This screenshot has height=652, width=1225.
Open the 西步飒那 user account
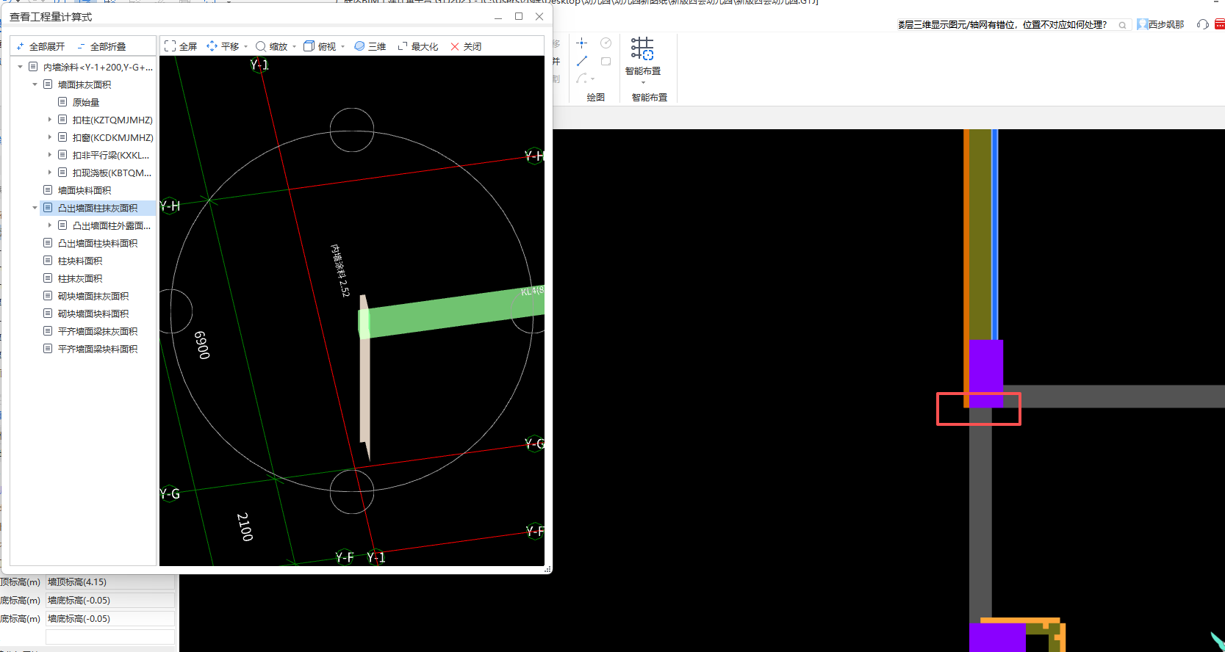(1161, 24)
